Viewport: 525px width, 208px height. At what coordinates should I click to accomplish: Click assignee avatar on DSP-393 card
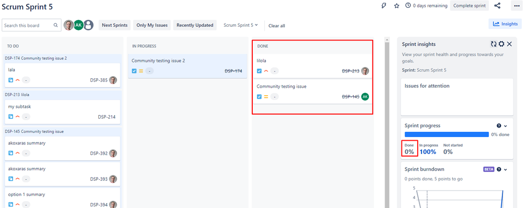113,179
